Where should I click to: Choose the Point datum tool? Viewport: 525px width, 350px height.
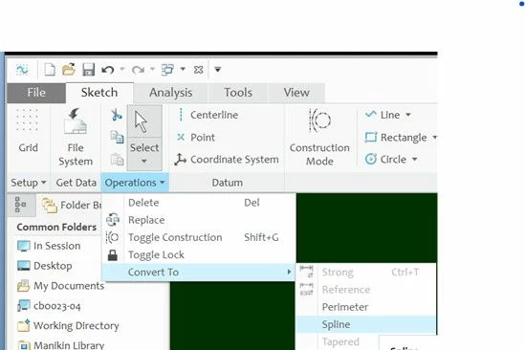[196, 138]
